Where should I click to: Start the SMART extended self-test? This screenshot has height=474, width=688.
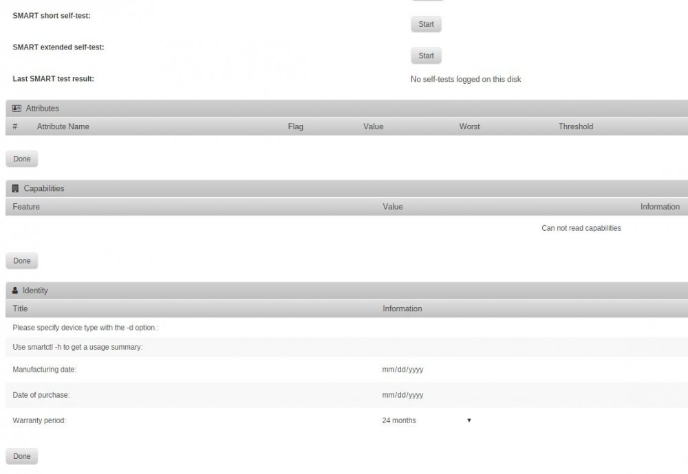pyautogui.click(x=426, y=56)
